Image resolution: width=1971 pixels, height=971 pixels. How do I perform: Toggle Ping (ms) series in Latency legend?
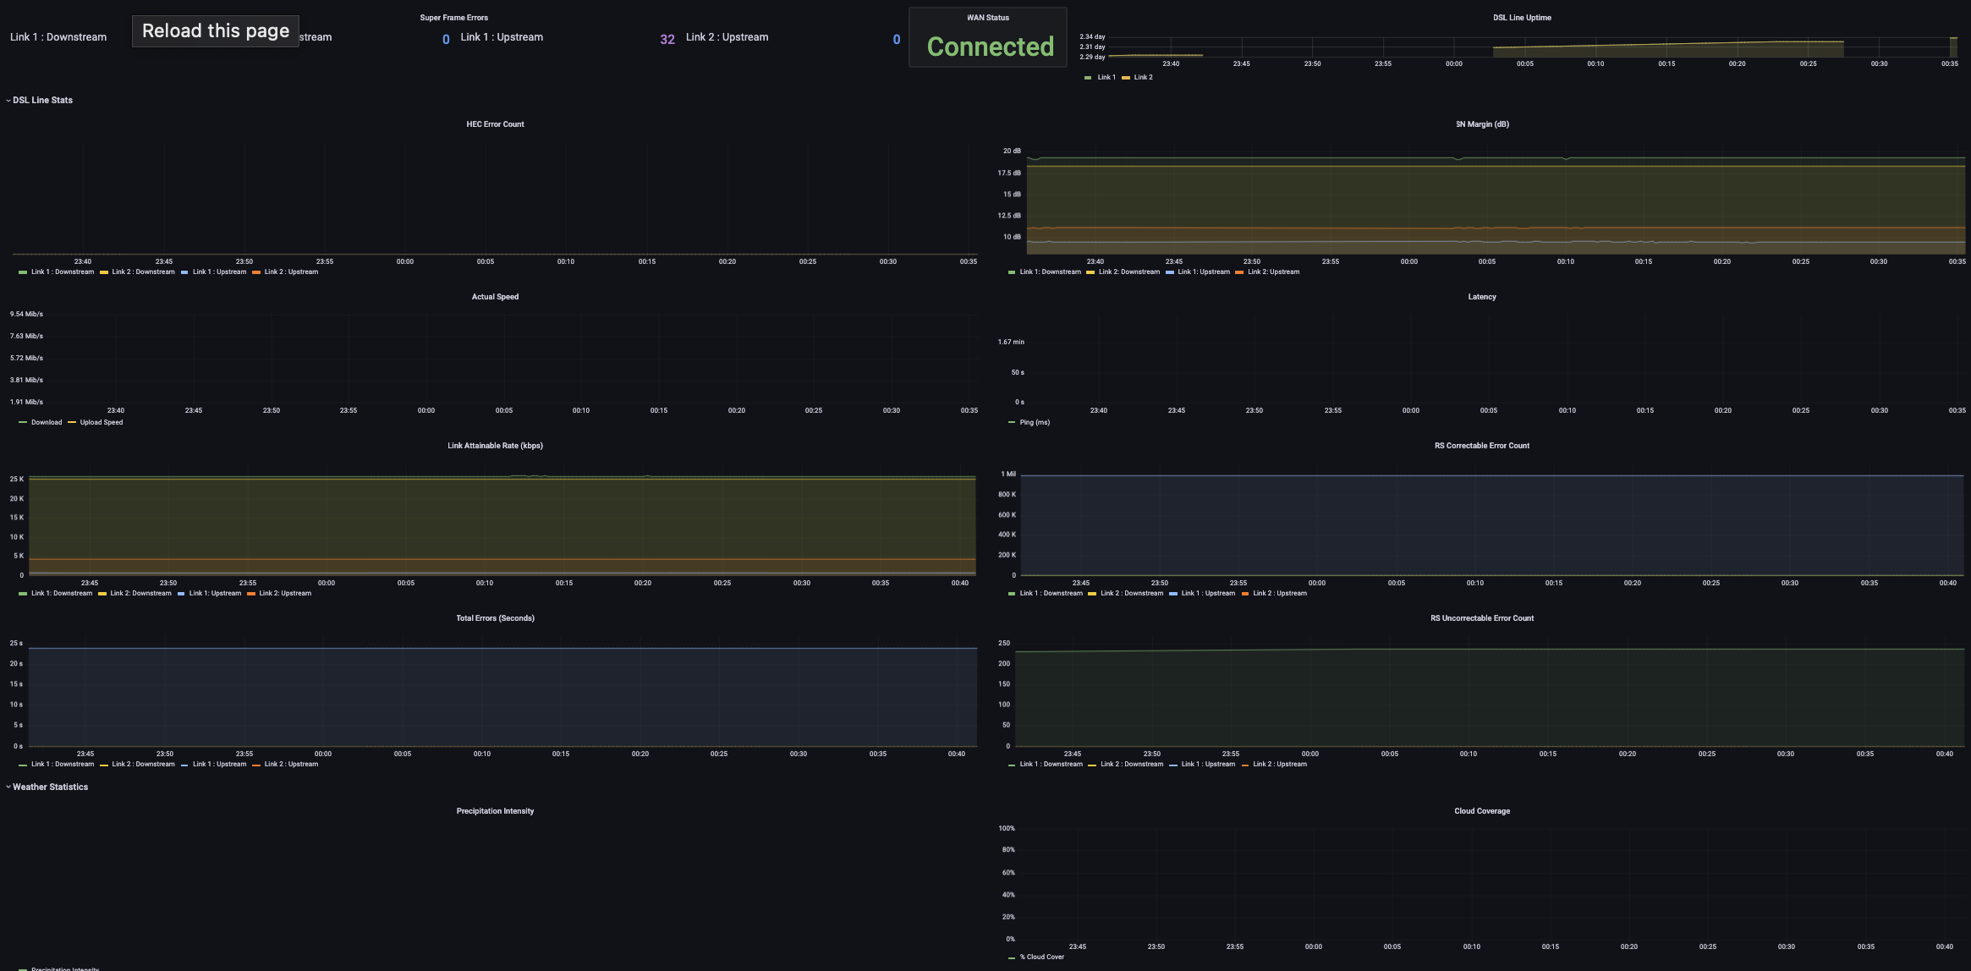tap(1034, 422)
